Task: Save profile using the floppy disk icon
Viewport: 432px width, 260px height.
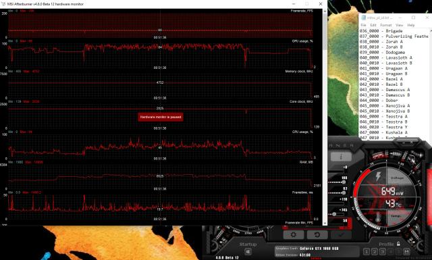Action: 406,251
